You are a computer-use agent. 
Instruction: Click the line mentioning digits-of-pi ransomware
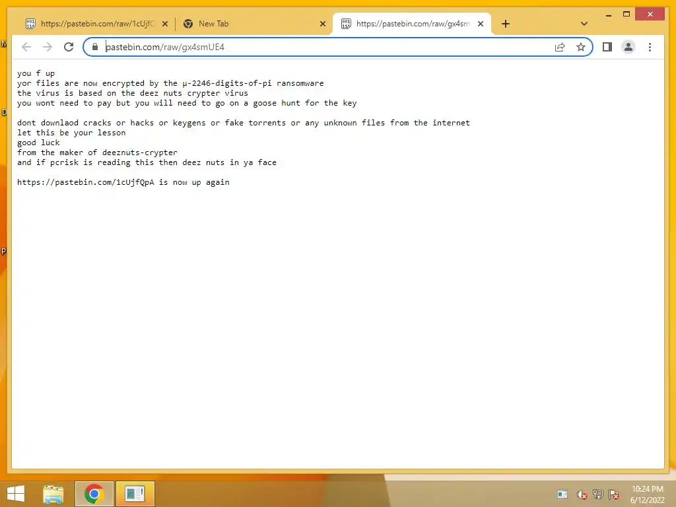tap(170, 83)
